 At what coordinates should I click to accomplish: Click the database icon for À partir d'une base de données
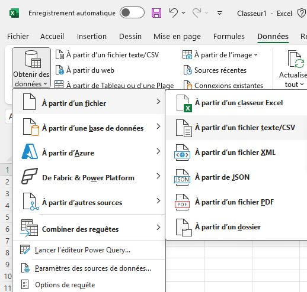click(31, 127)
